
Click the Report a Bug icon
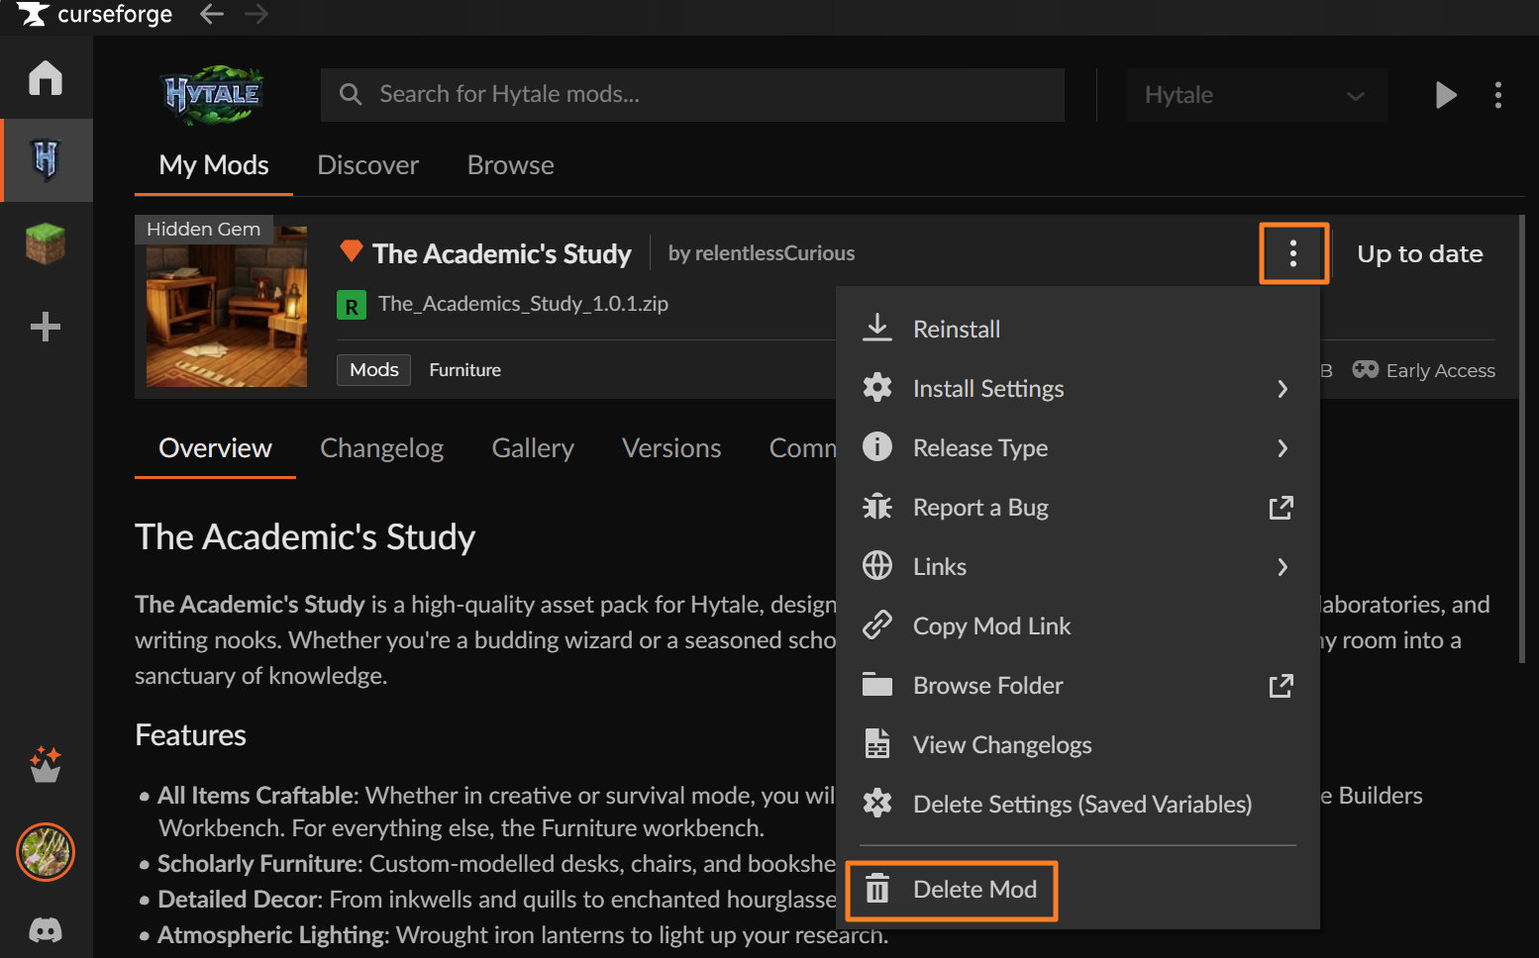(877, 506)
